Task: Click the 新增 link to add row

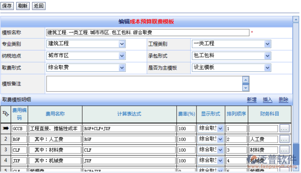Action: (251, 100)
